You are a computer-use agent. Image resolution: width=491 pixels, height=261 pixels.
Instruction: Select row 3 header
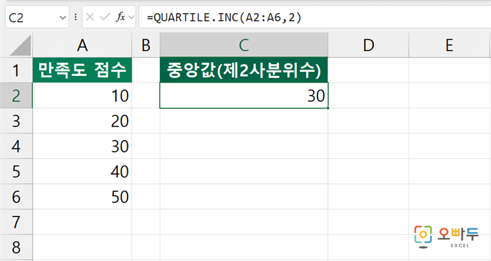click(x=16, y=121)
